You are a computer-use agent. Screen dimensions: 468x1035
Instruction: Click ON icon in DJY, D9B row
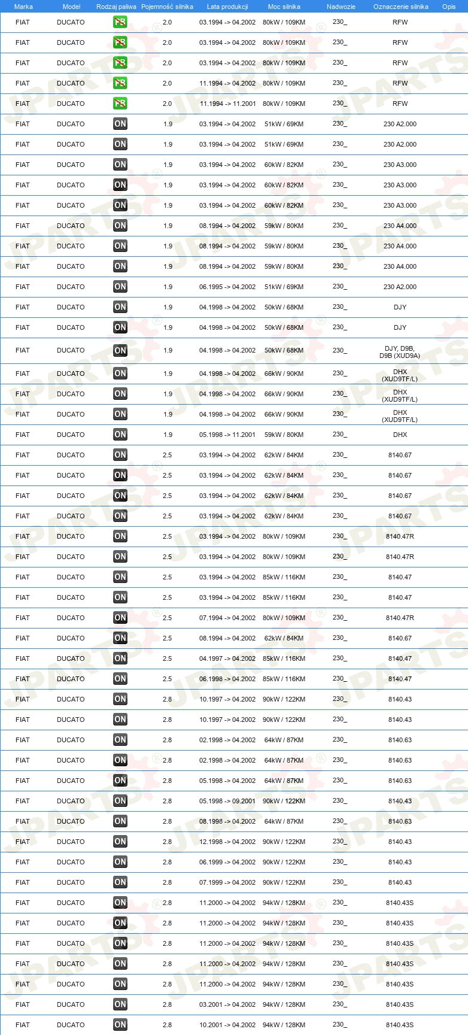pyautogui.click(x=120, y=351)
